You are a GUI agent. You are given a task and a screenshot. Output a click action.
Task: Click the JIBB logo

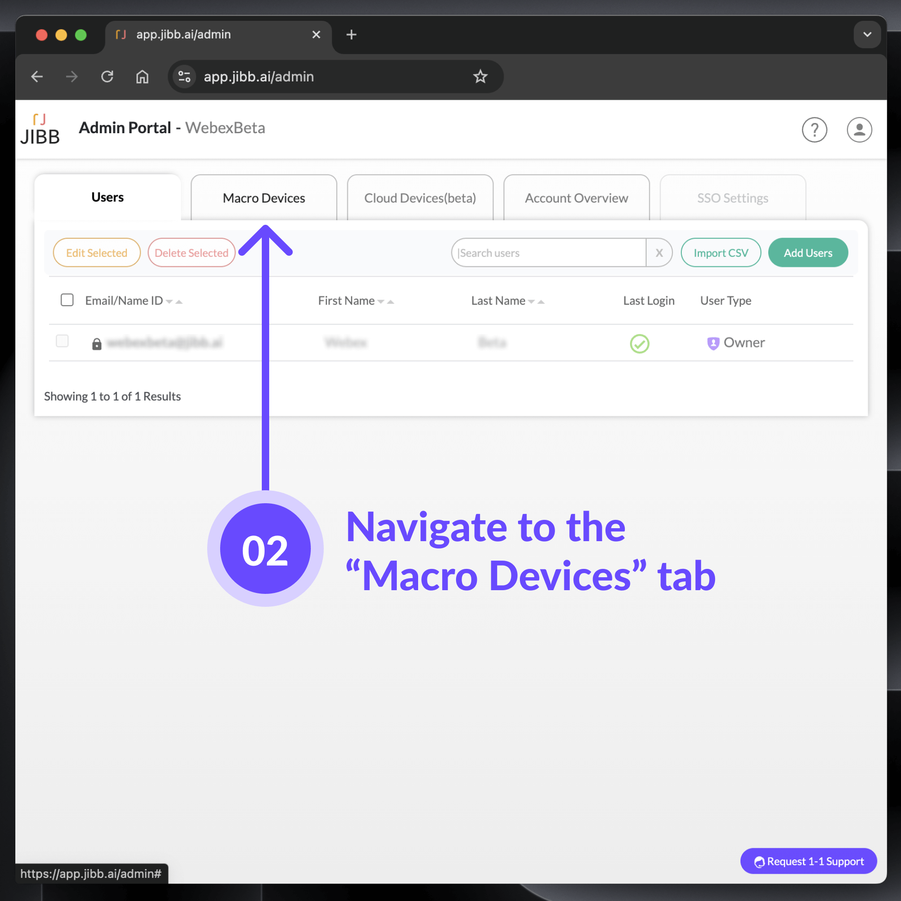[40, 129]
